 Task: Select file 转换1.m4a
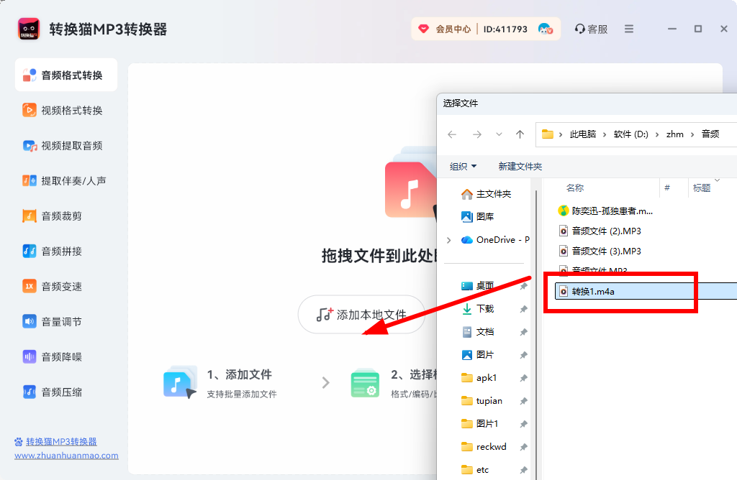[646, 292]
